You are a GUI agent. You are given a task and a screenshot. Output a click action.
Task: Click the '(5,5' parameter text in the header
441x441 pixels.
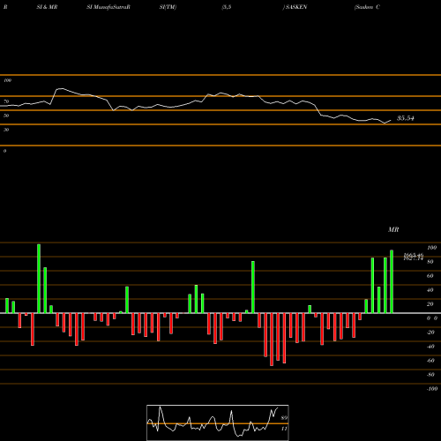(227, 7)
